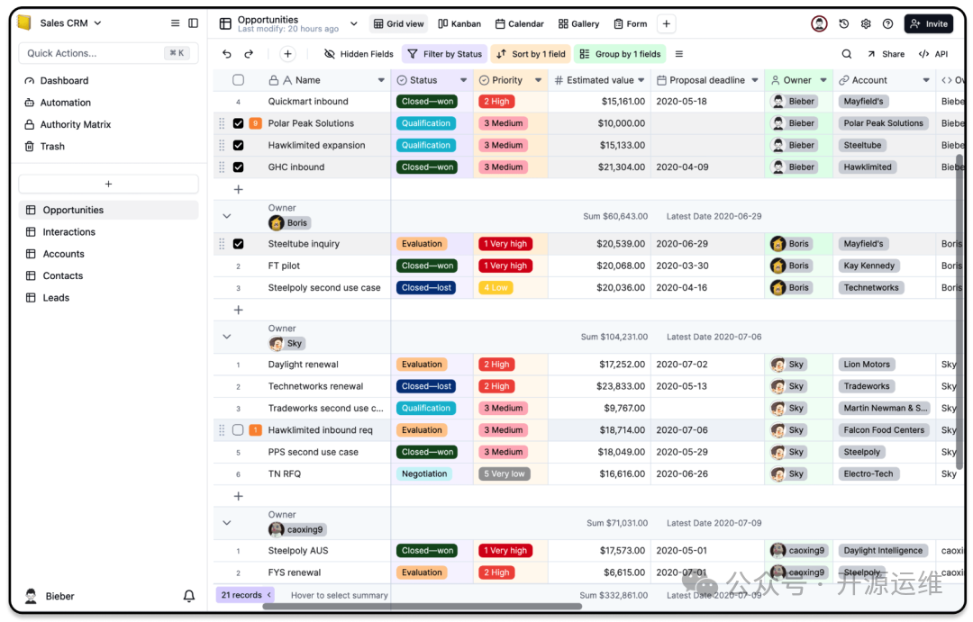This screenshot has width=973, height=622.
Task: Click the Invite button
Action: 928,24
